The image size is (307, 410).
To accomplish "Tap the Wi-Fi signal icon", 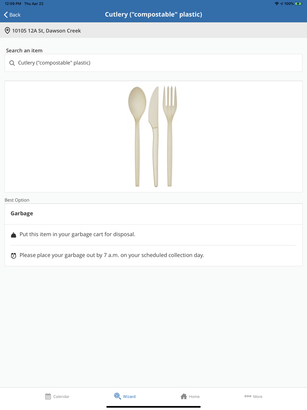I will (x=277, y=4).
